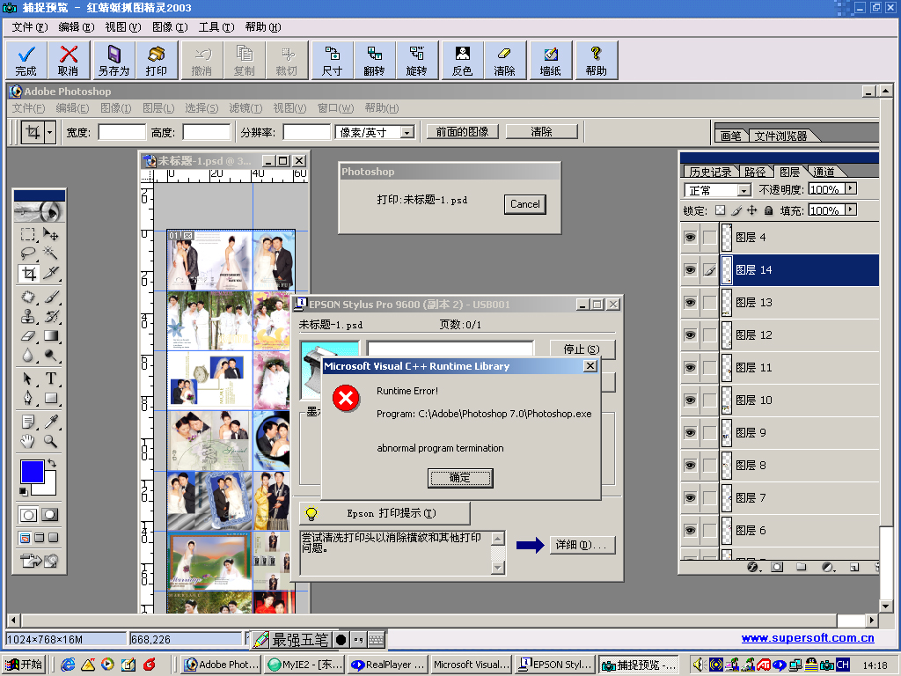Open the crop tool preset picker arrow
901x676 pixels.
(50, 133)
